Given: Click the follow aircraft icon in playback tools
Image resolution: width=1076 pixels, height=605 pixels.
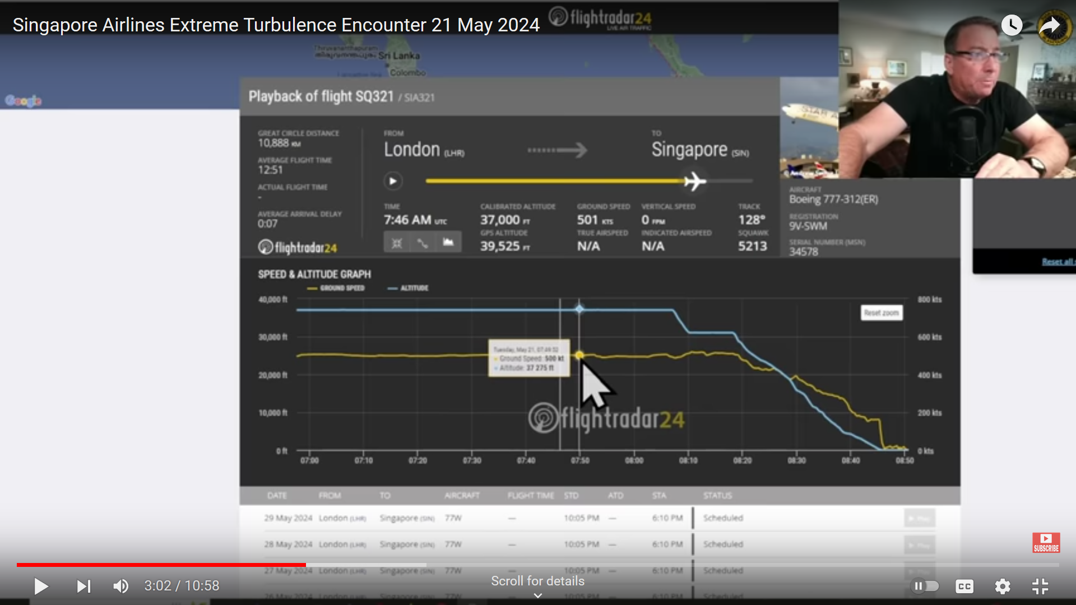Looking at the screenshot, I should point(397,242).
